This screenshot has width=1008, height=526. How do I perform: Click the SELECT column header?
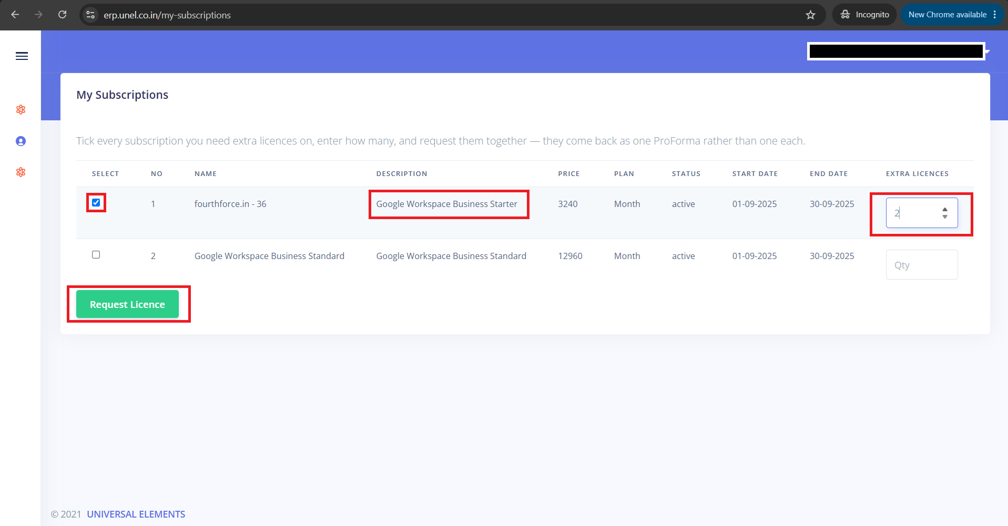105,173
